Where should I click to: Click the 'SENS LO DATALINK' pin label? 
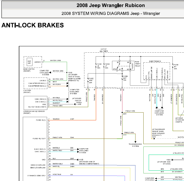[38, 168]
